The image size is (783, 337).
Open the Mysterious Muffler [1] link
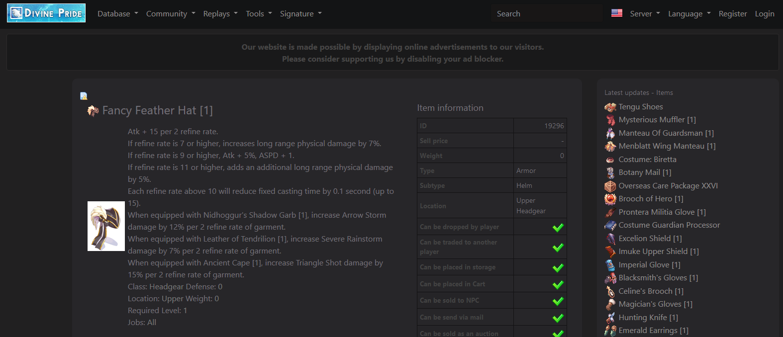tap(657, 120)
